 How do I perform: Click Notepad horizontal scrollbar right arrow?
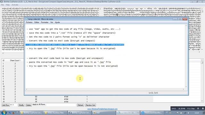point(183,89)
